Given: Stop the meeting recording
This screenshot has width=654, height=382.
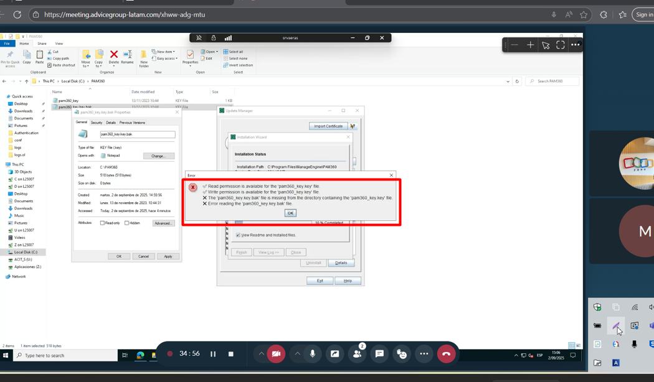Looking at the screenshot, I should (230, 354).
